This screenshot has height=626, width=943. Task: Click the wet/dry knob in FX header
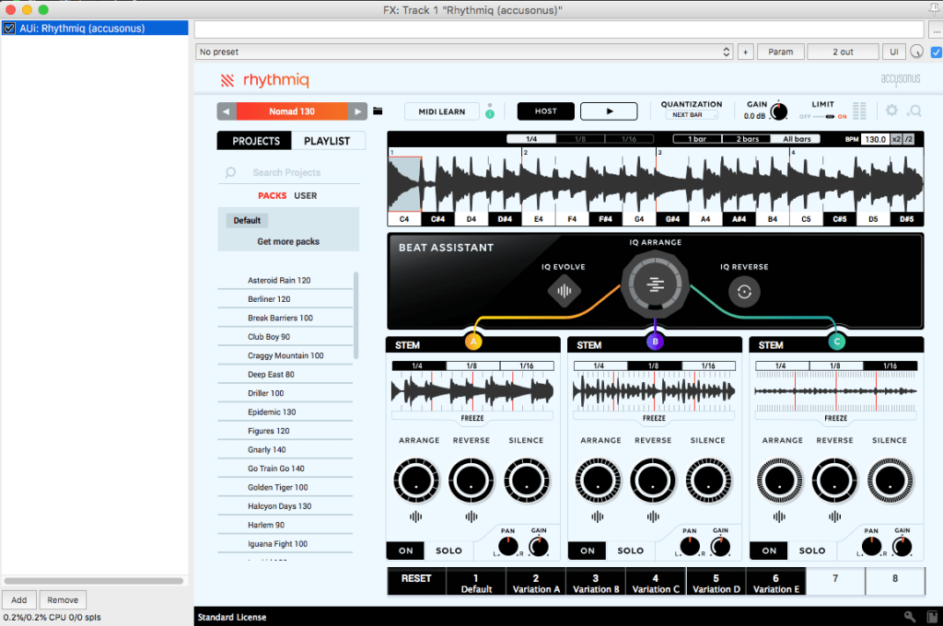tap(916, 52)
